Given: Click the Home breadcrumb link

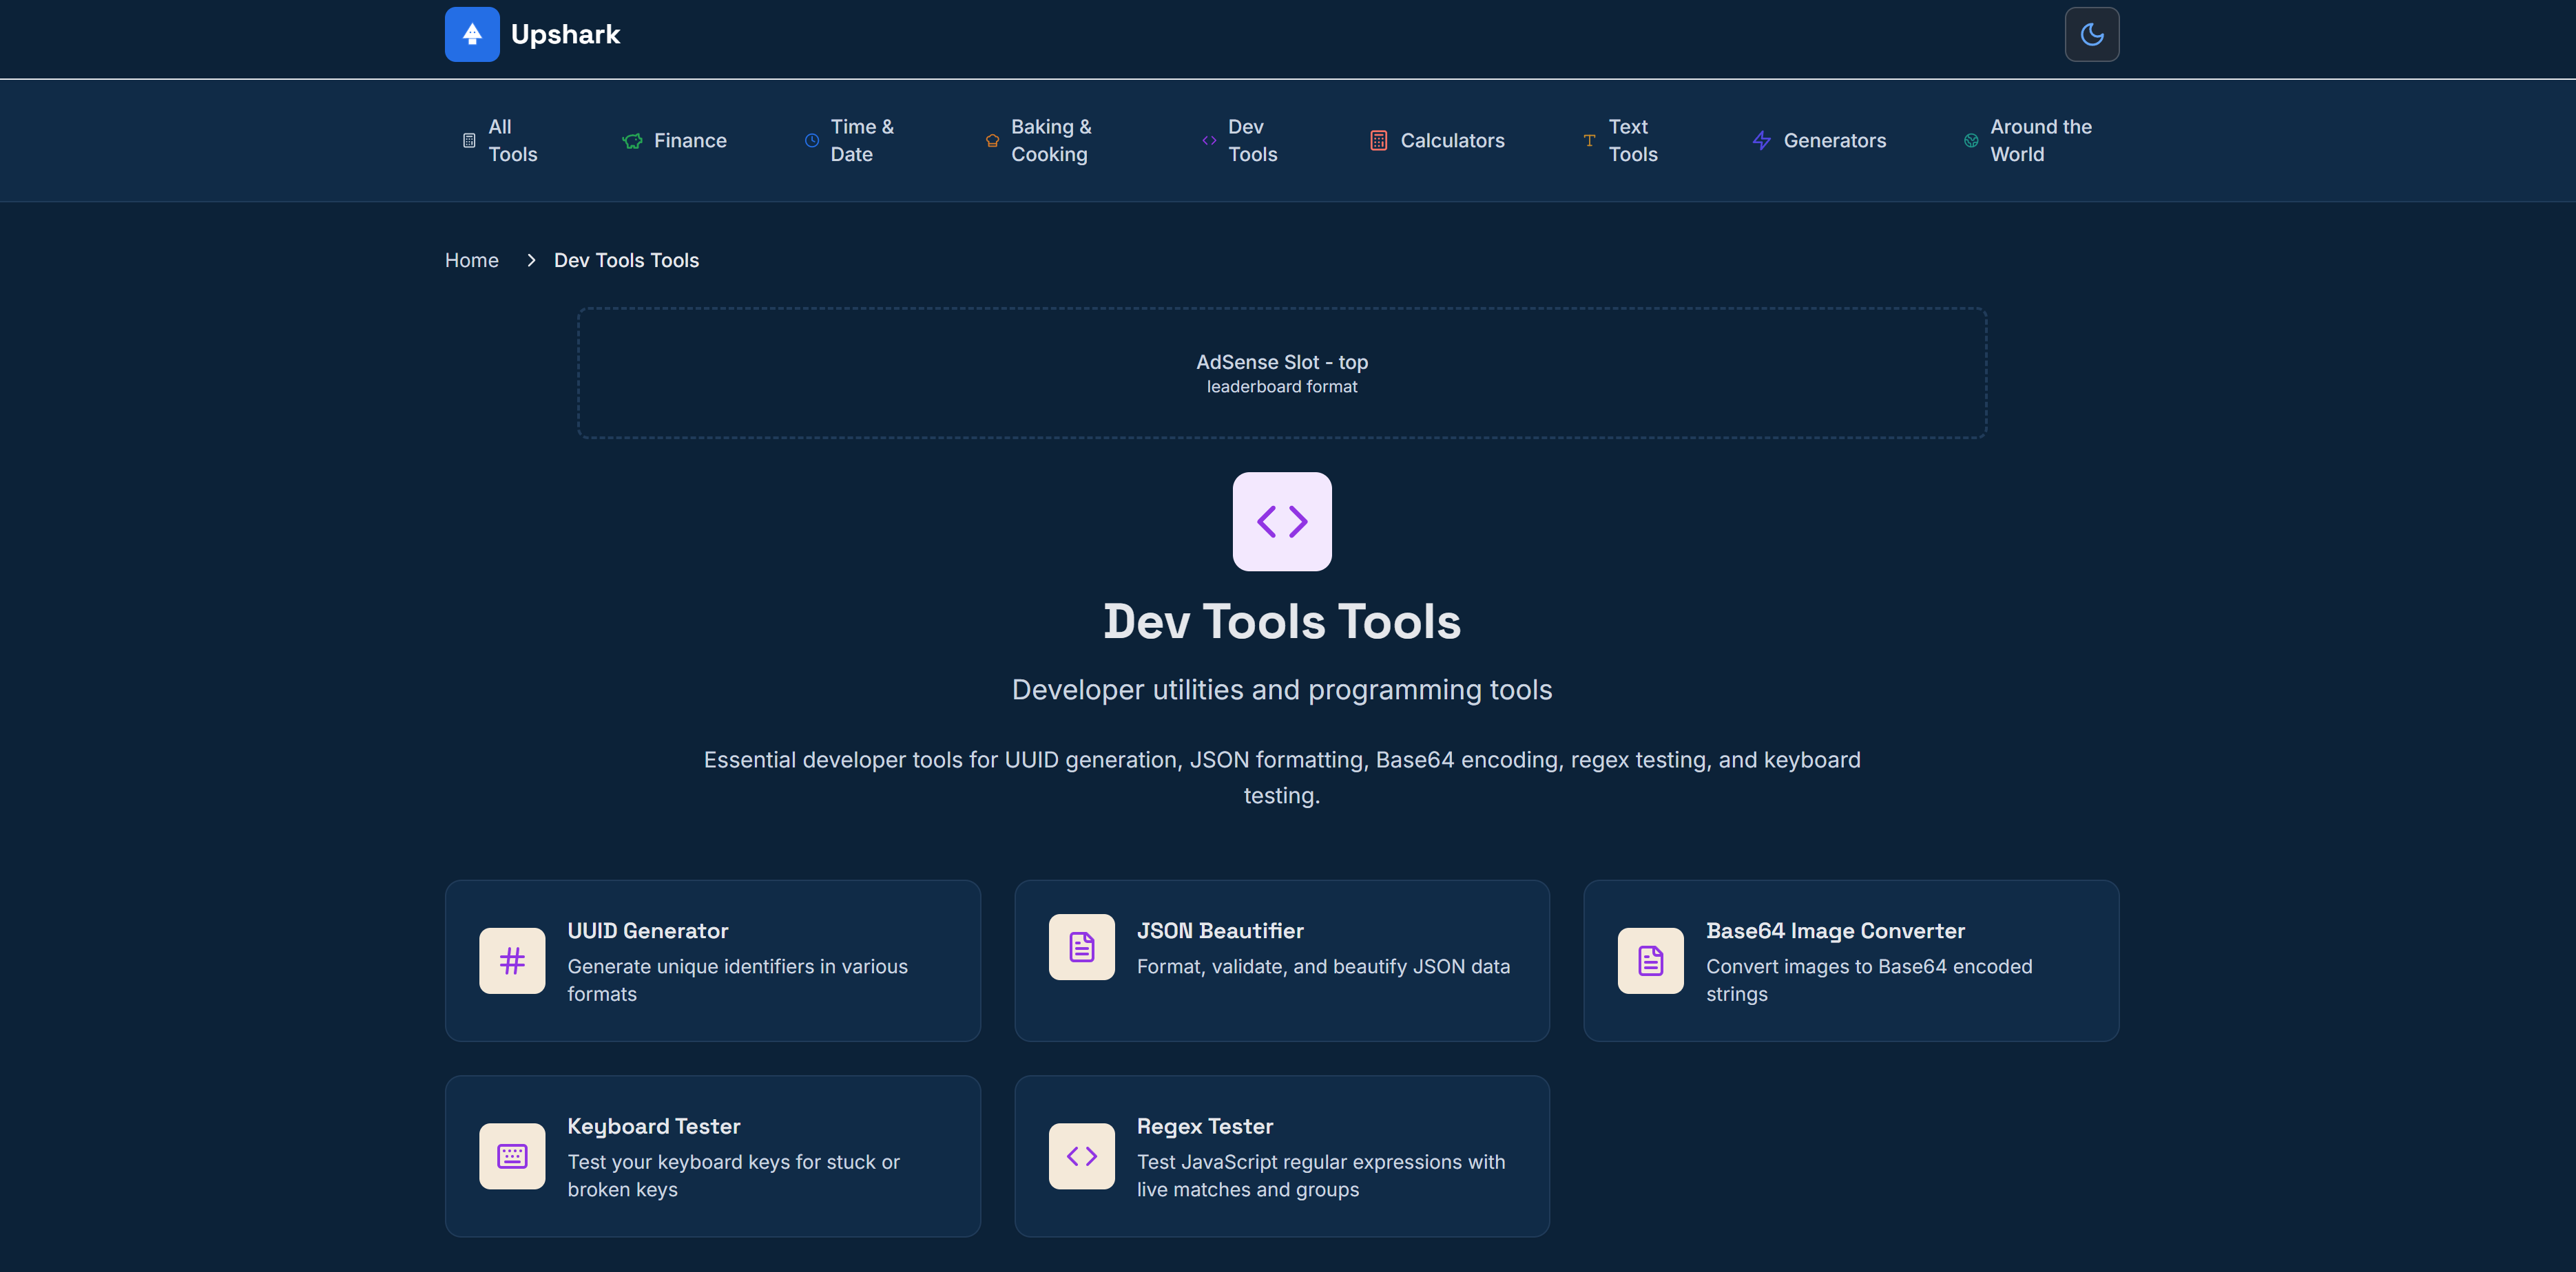Looking at the screenshot, I should coord(471,259).
